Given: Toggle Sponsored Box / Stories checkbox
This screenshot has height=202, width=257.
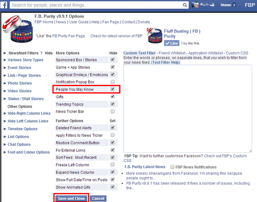Looking at the screenshot, I should [113, 60].
